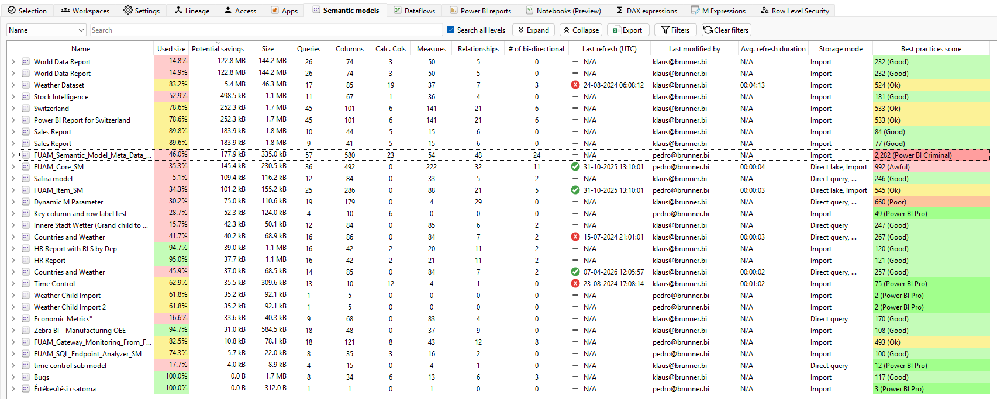Click 498.5 kB potential savings for Stock Intelligence
This screenshot has height=399, width=997.
pyautogui.click(x=233, y=96)
